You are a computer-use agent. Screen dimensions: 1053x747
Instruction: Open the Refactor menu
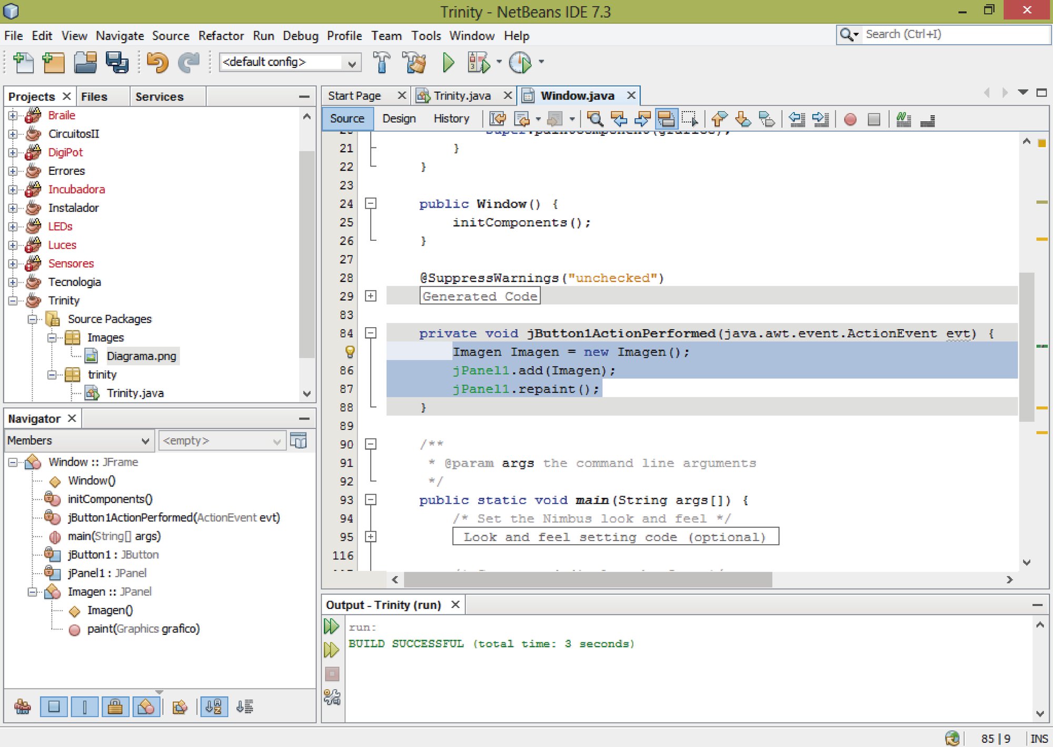click(221, 36)
